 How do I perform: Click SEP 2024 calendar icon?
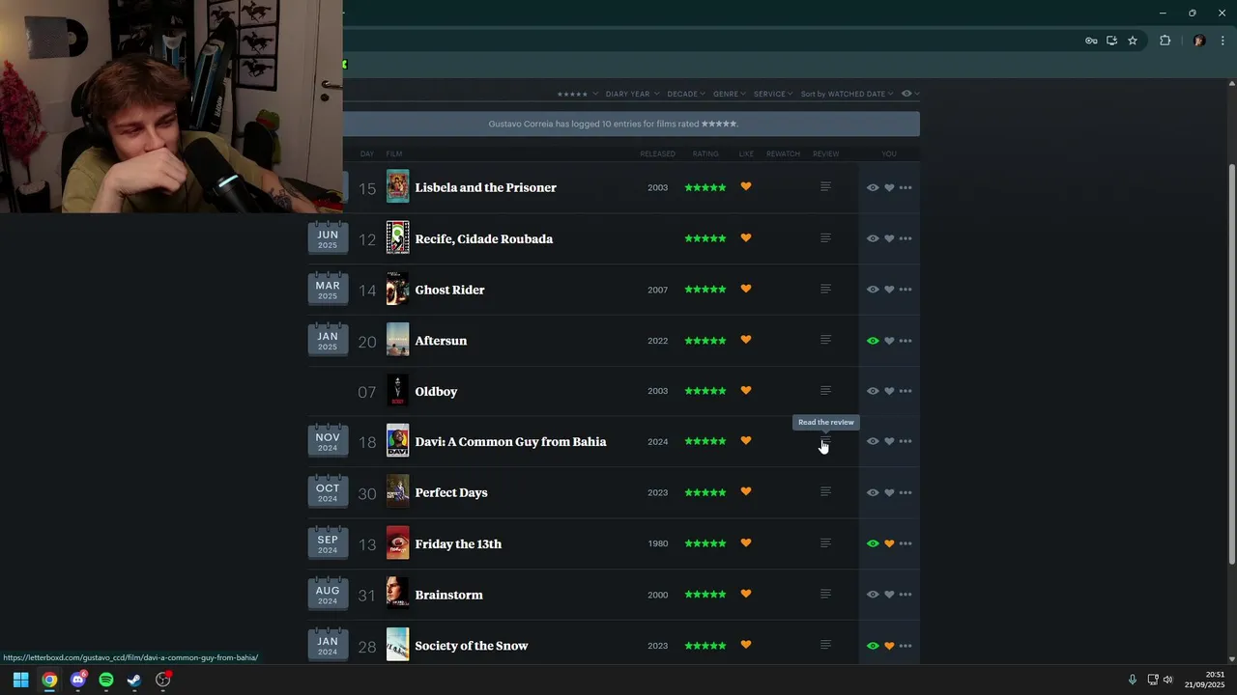pyautogui.click(x=328, y=542)
